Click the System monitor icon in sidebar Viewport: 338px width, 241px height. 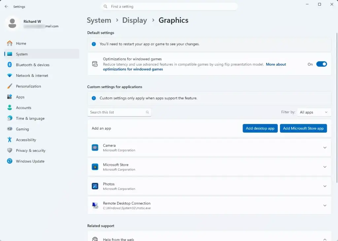[x=10, y=54]
